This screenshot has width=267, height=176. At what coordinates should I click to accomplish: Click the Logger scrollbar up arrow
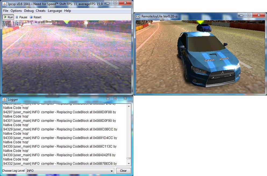click(129, 107)
